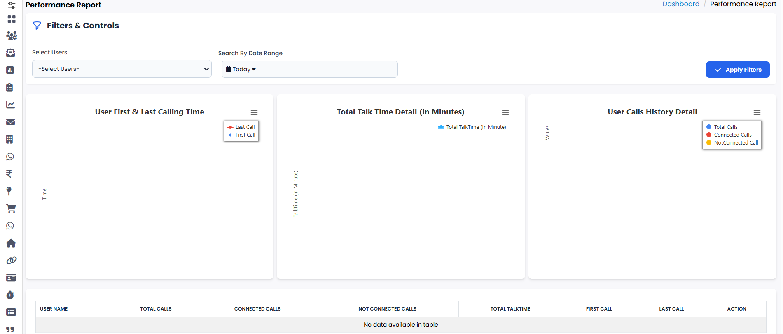Viewport: 783px width, 334px height.
Task: Toggle the First Call legend series
Action: [241, 135]
